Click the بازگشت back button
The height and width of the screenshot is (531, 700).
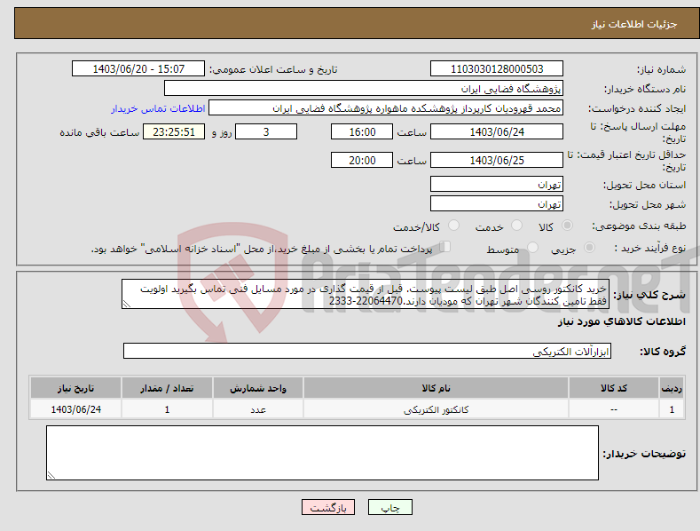click(x=328, y=507)
